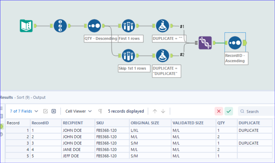The height and width of the screenshot is (163, 275).
Task: Select Formula tool labeled DUPLICATE = "DUPLICATE"
Action: (x=163, y=56)
